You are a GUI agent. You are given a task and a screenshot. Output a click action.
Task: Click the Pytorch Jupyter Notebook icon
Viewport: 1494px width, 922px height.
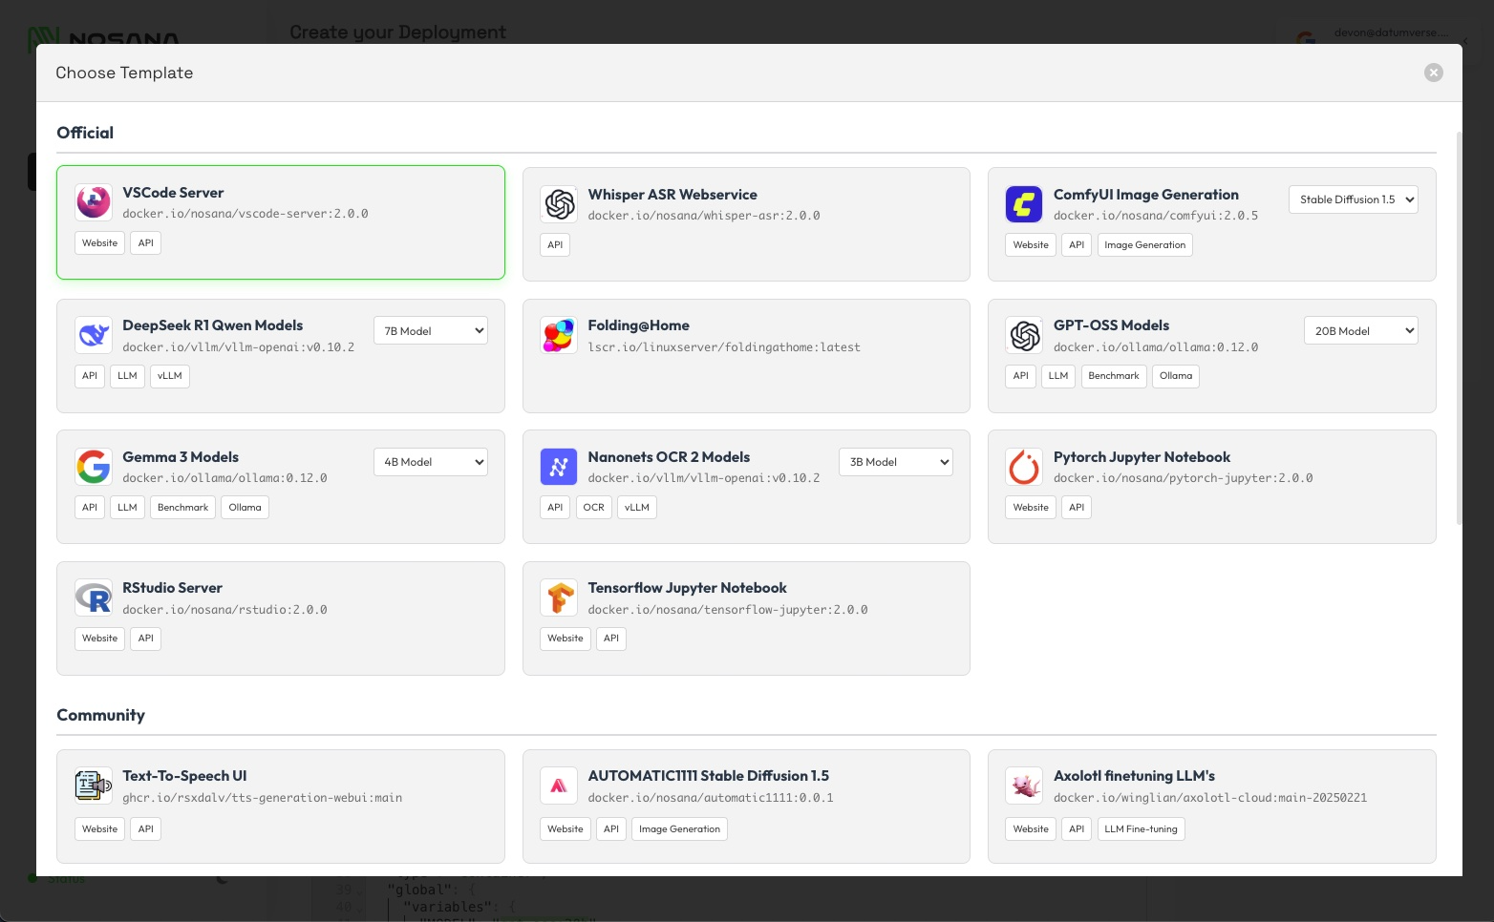tap(1024, 467)
